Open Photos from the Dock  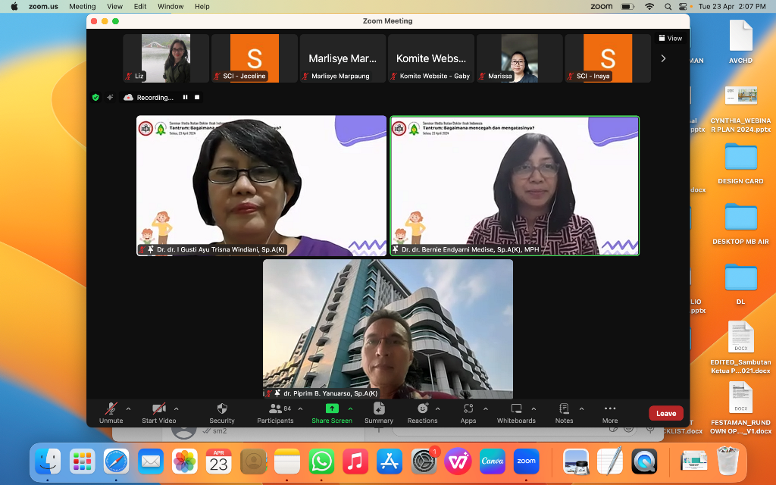[x=185, y=462]
